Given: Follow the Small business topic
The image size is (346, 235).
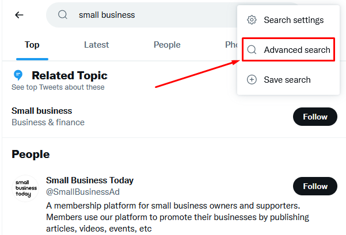Looking at the screenshot, I should [315, 117].
